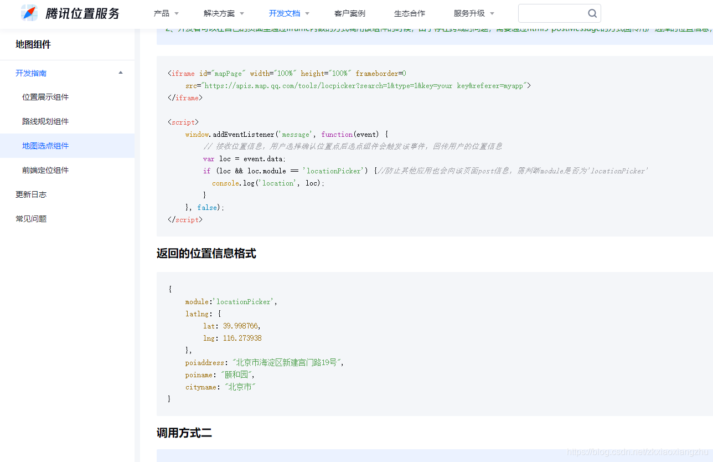This screenshot has width=713, height=462.
Task: Click the cityname "北京市" line
Action: (220, 387)
